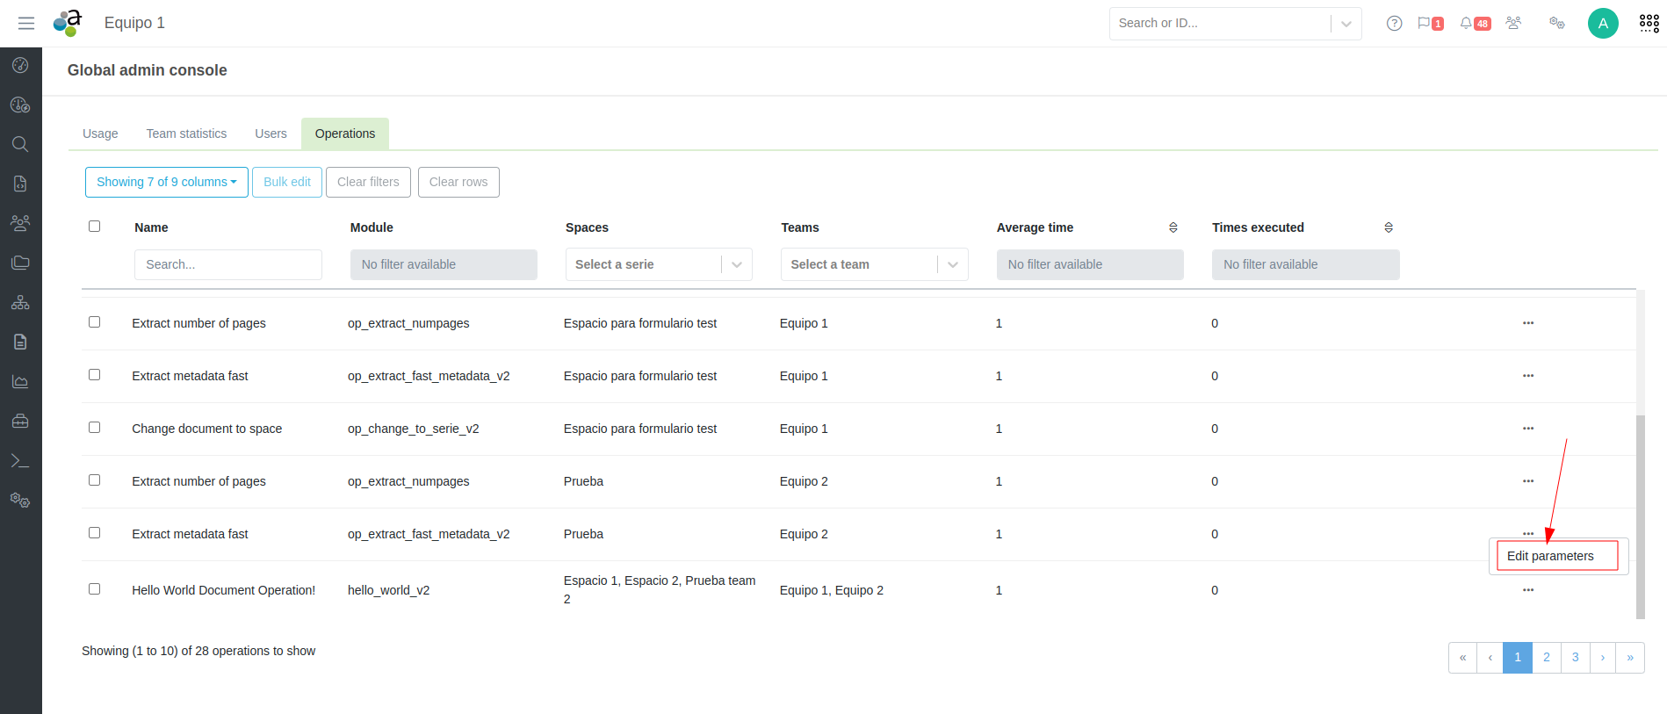Screen dimensions: 1667x714
Task: Toggle the select-all header checkbox
Action: pyautogui.click(x=94, y=227)
